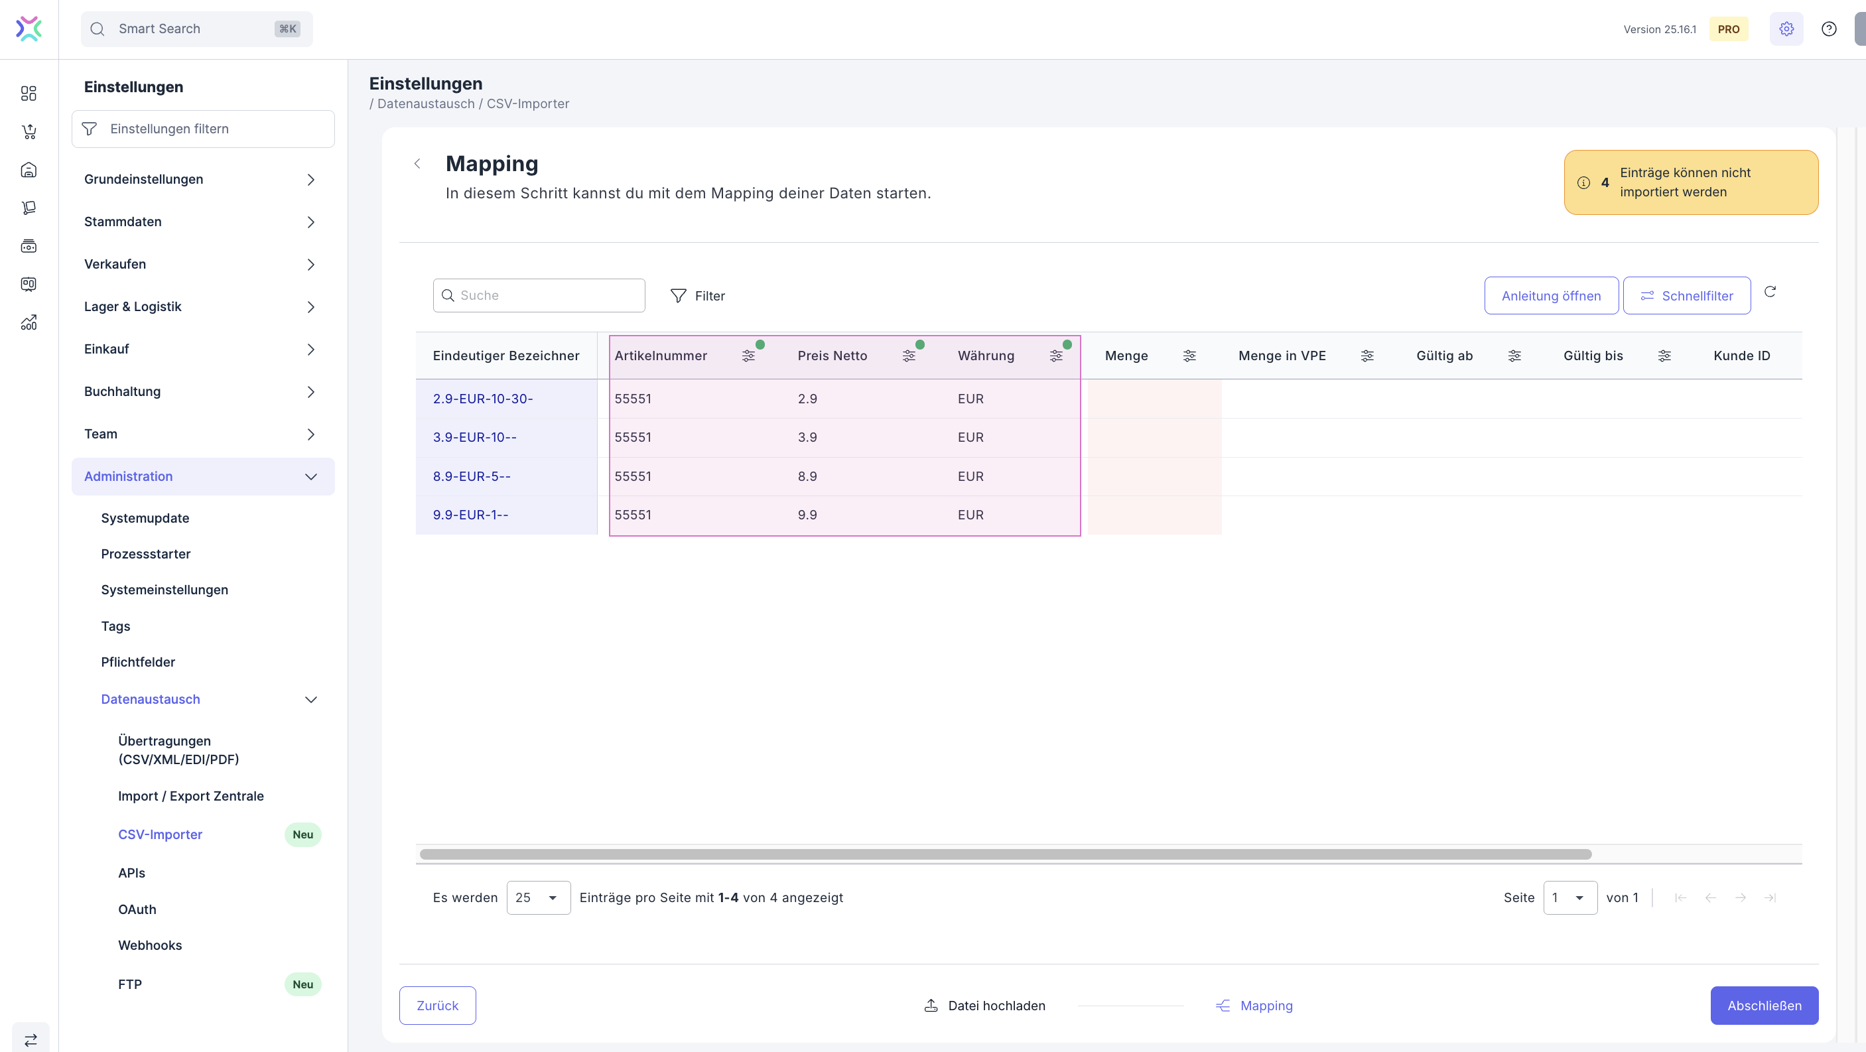Open Artikelnummer column mapping settings icon
Screen dimensions: 1866x1052
748,356
